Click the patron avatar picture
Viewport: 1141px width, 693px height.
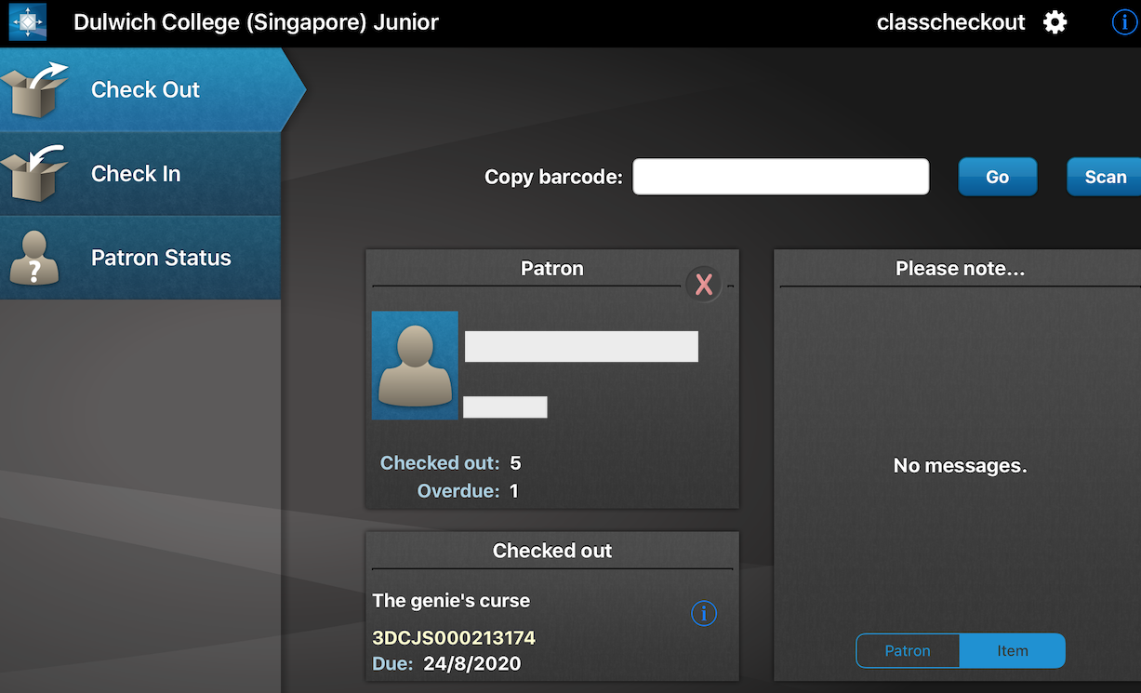pos(415,366)
